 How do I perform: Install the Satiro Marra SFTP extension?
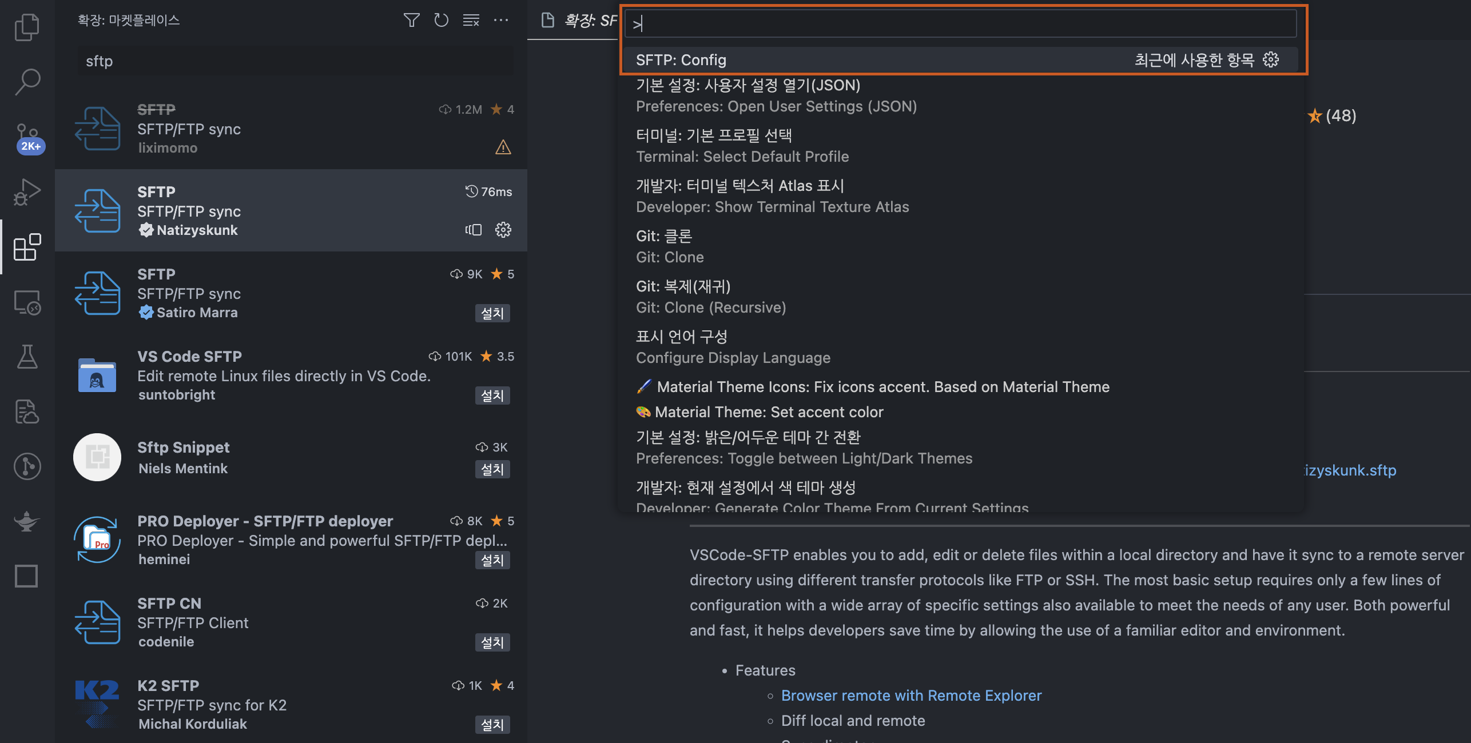[492, 313]
